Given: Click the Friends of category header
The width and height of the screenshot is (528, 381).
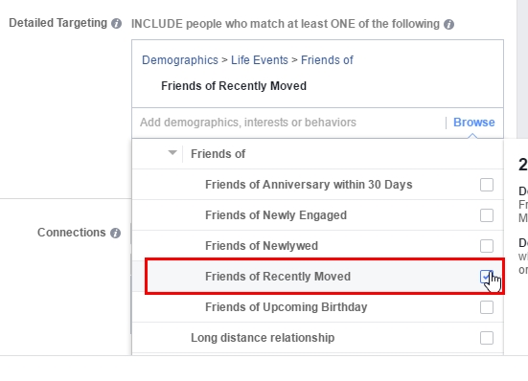Looking at the screenshot, I should 218,154.
